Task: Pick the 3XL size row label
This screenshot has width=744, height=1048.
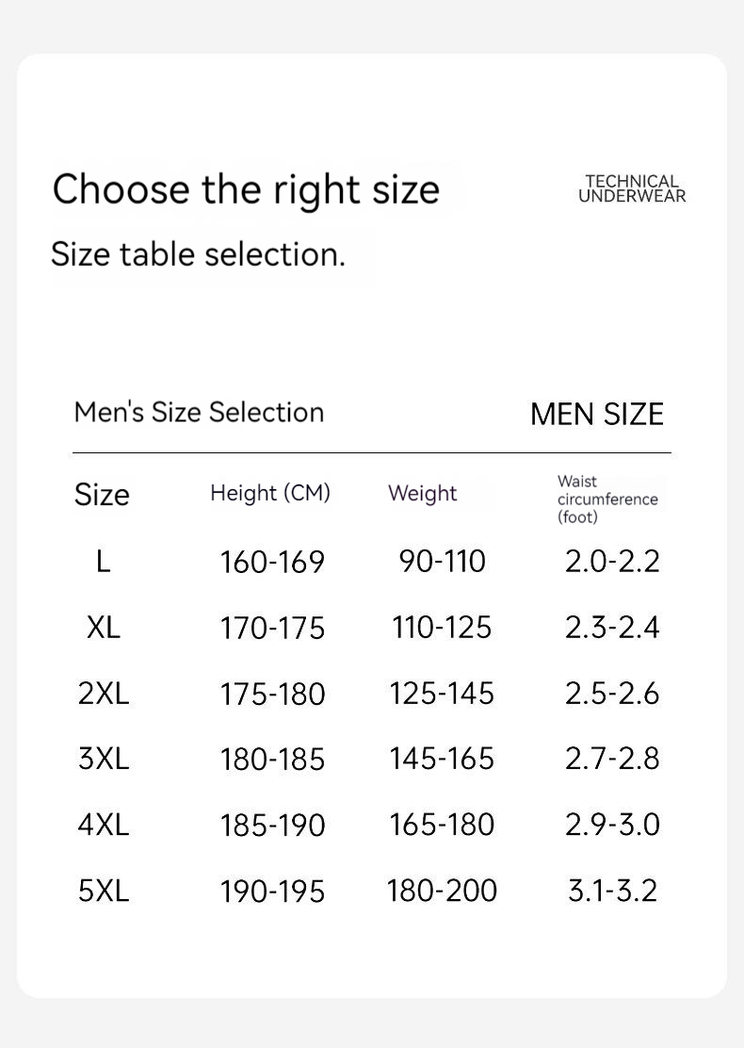Action: 104,759
